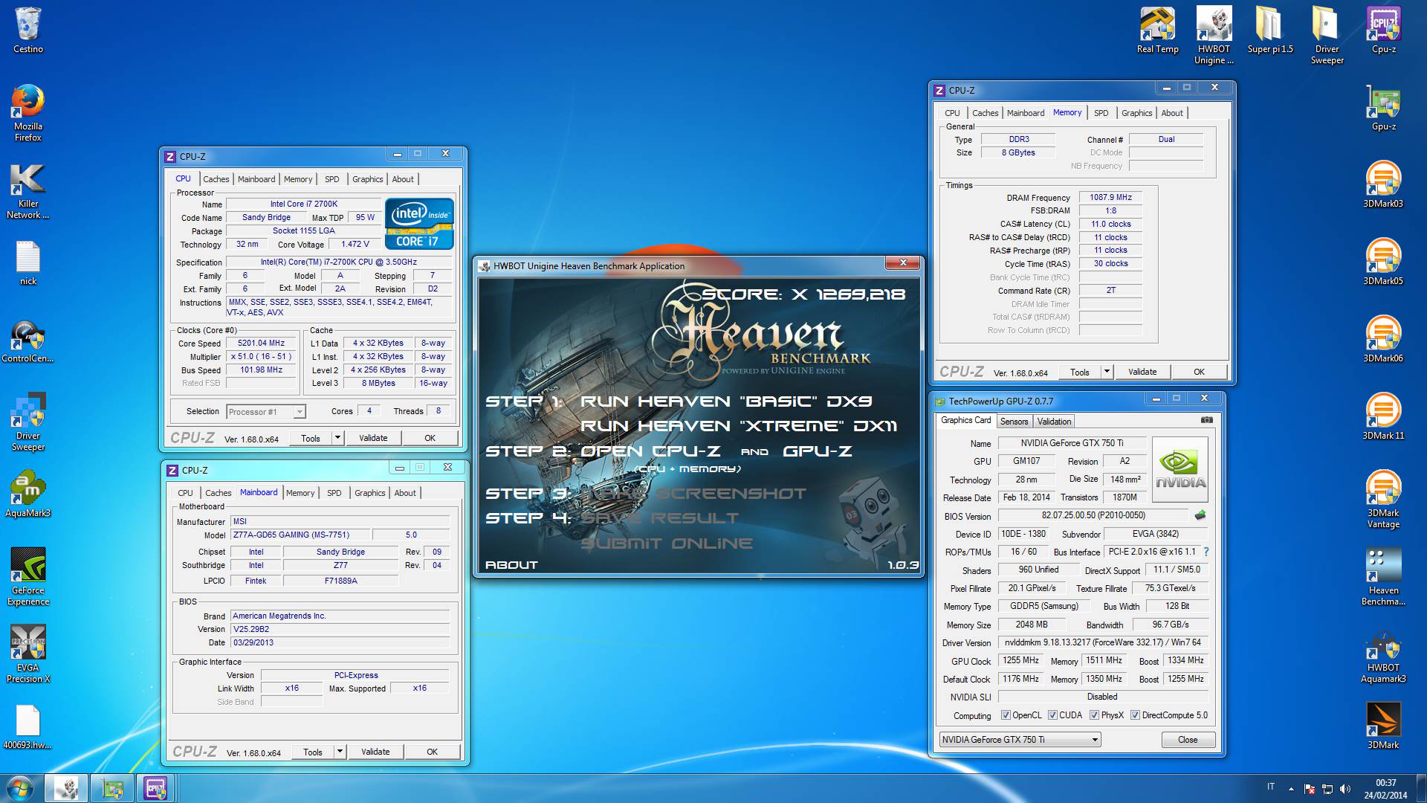Click GPU Clock value 1255 MHz
The height and width of the screenshot is (803, 1427).
click(x=1020, y=660)
